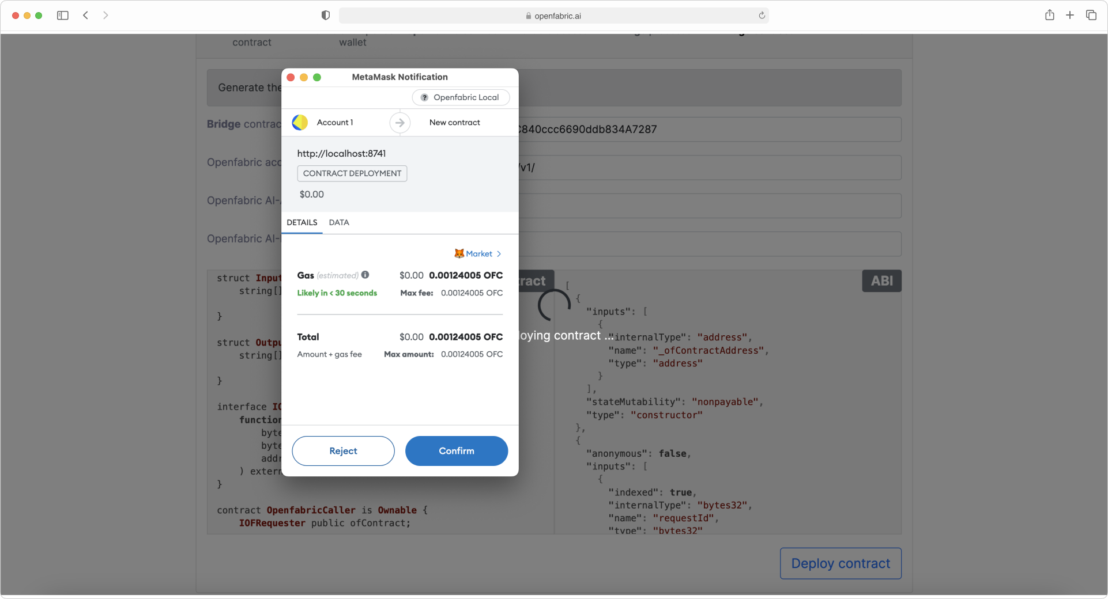Open the Safari share icon
Image resolution: width=1108 pixels, height=599 pixels.
tap(1050, 15)
